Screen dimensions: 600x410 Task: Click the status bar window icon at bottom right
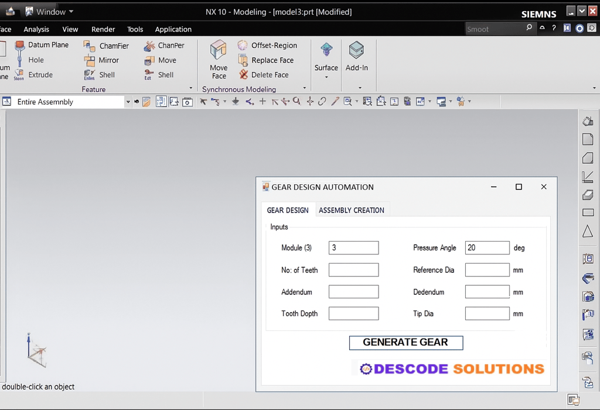click(574, 399)
